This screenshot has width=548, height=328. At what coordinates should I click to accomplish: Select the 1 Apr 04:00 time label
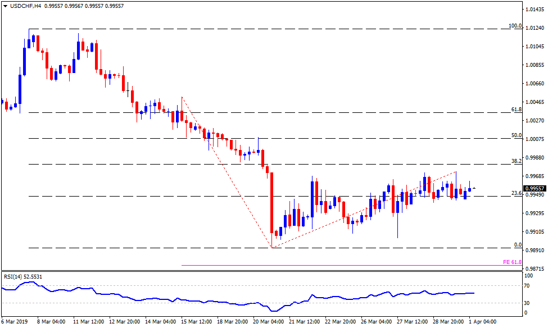(x=482, y=322)
